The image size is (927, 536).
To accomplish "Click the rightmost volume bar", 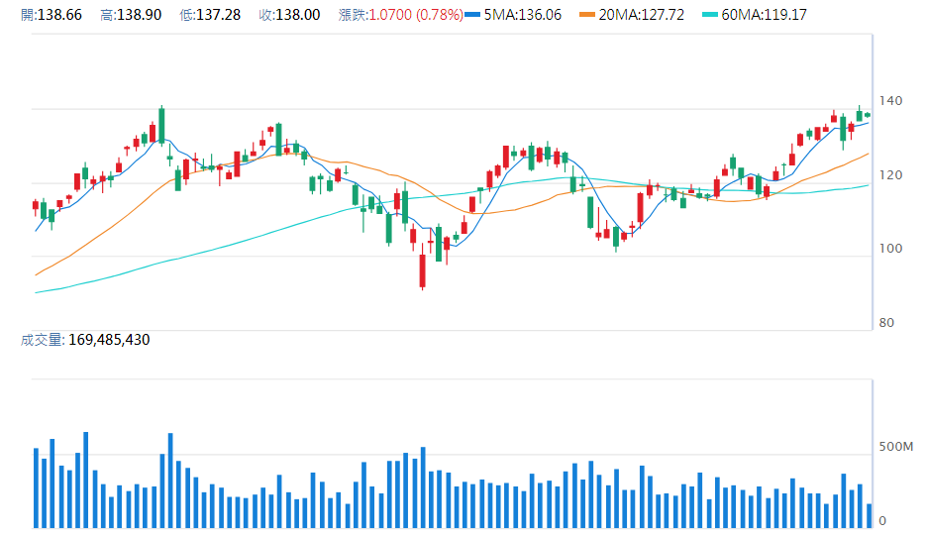I will pos(869,515).
